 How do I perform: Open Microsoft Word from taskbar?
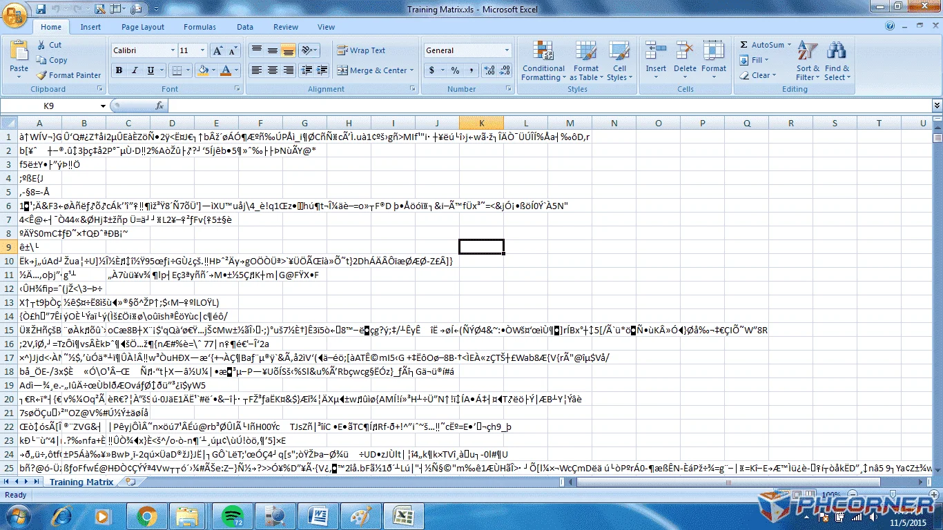pyautogui.click(x=318, y=516)
